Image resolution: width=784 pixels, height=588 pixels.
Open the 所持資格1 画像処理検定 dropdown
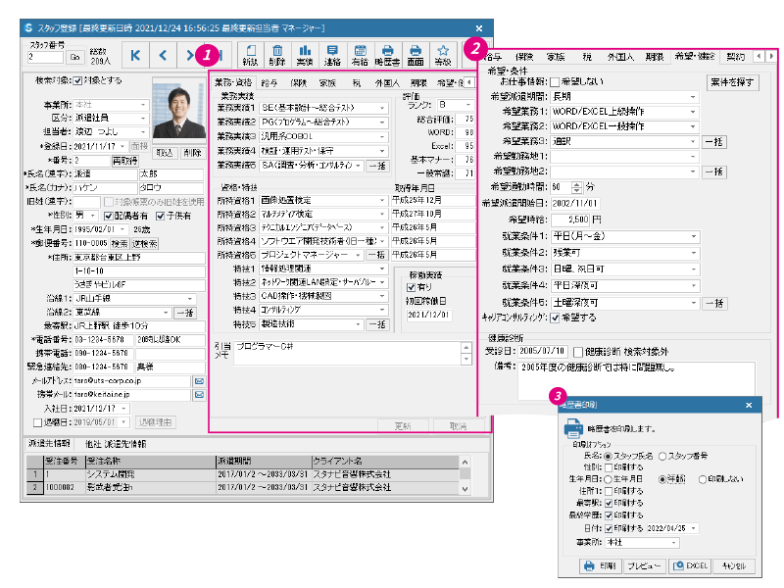382,201
